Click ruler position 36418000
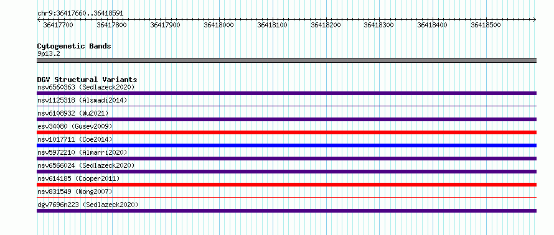Screen dimensions: 554x235 (218, 25)
